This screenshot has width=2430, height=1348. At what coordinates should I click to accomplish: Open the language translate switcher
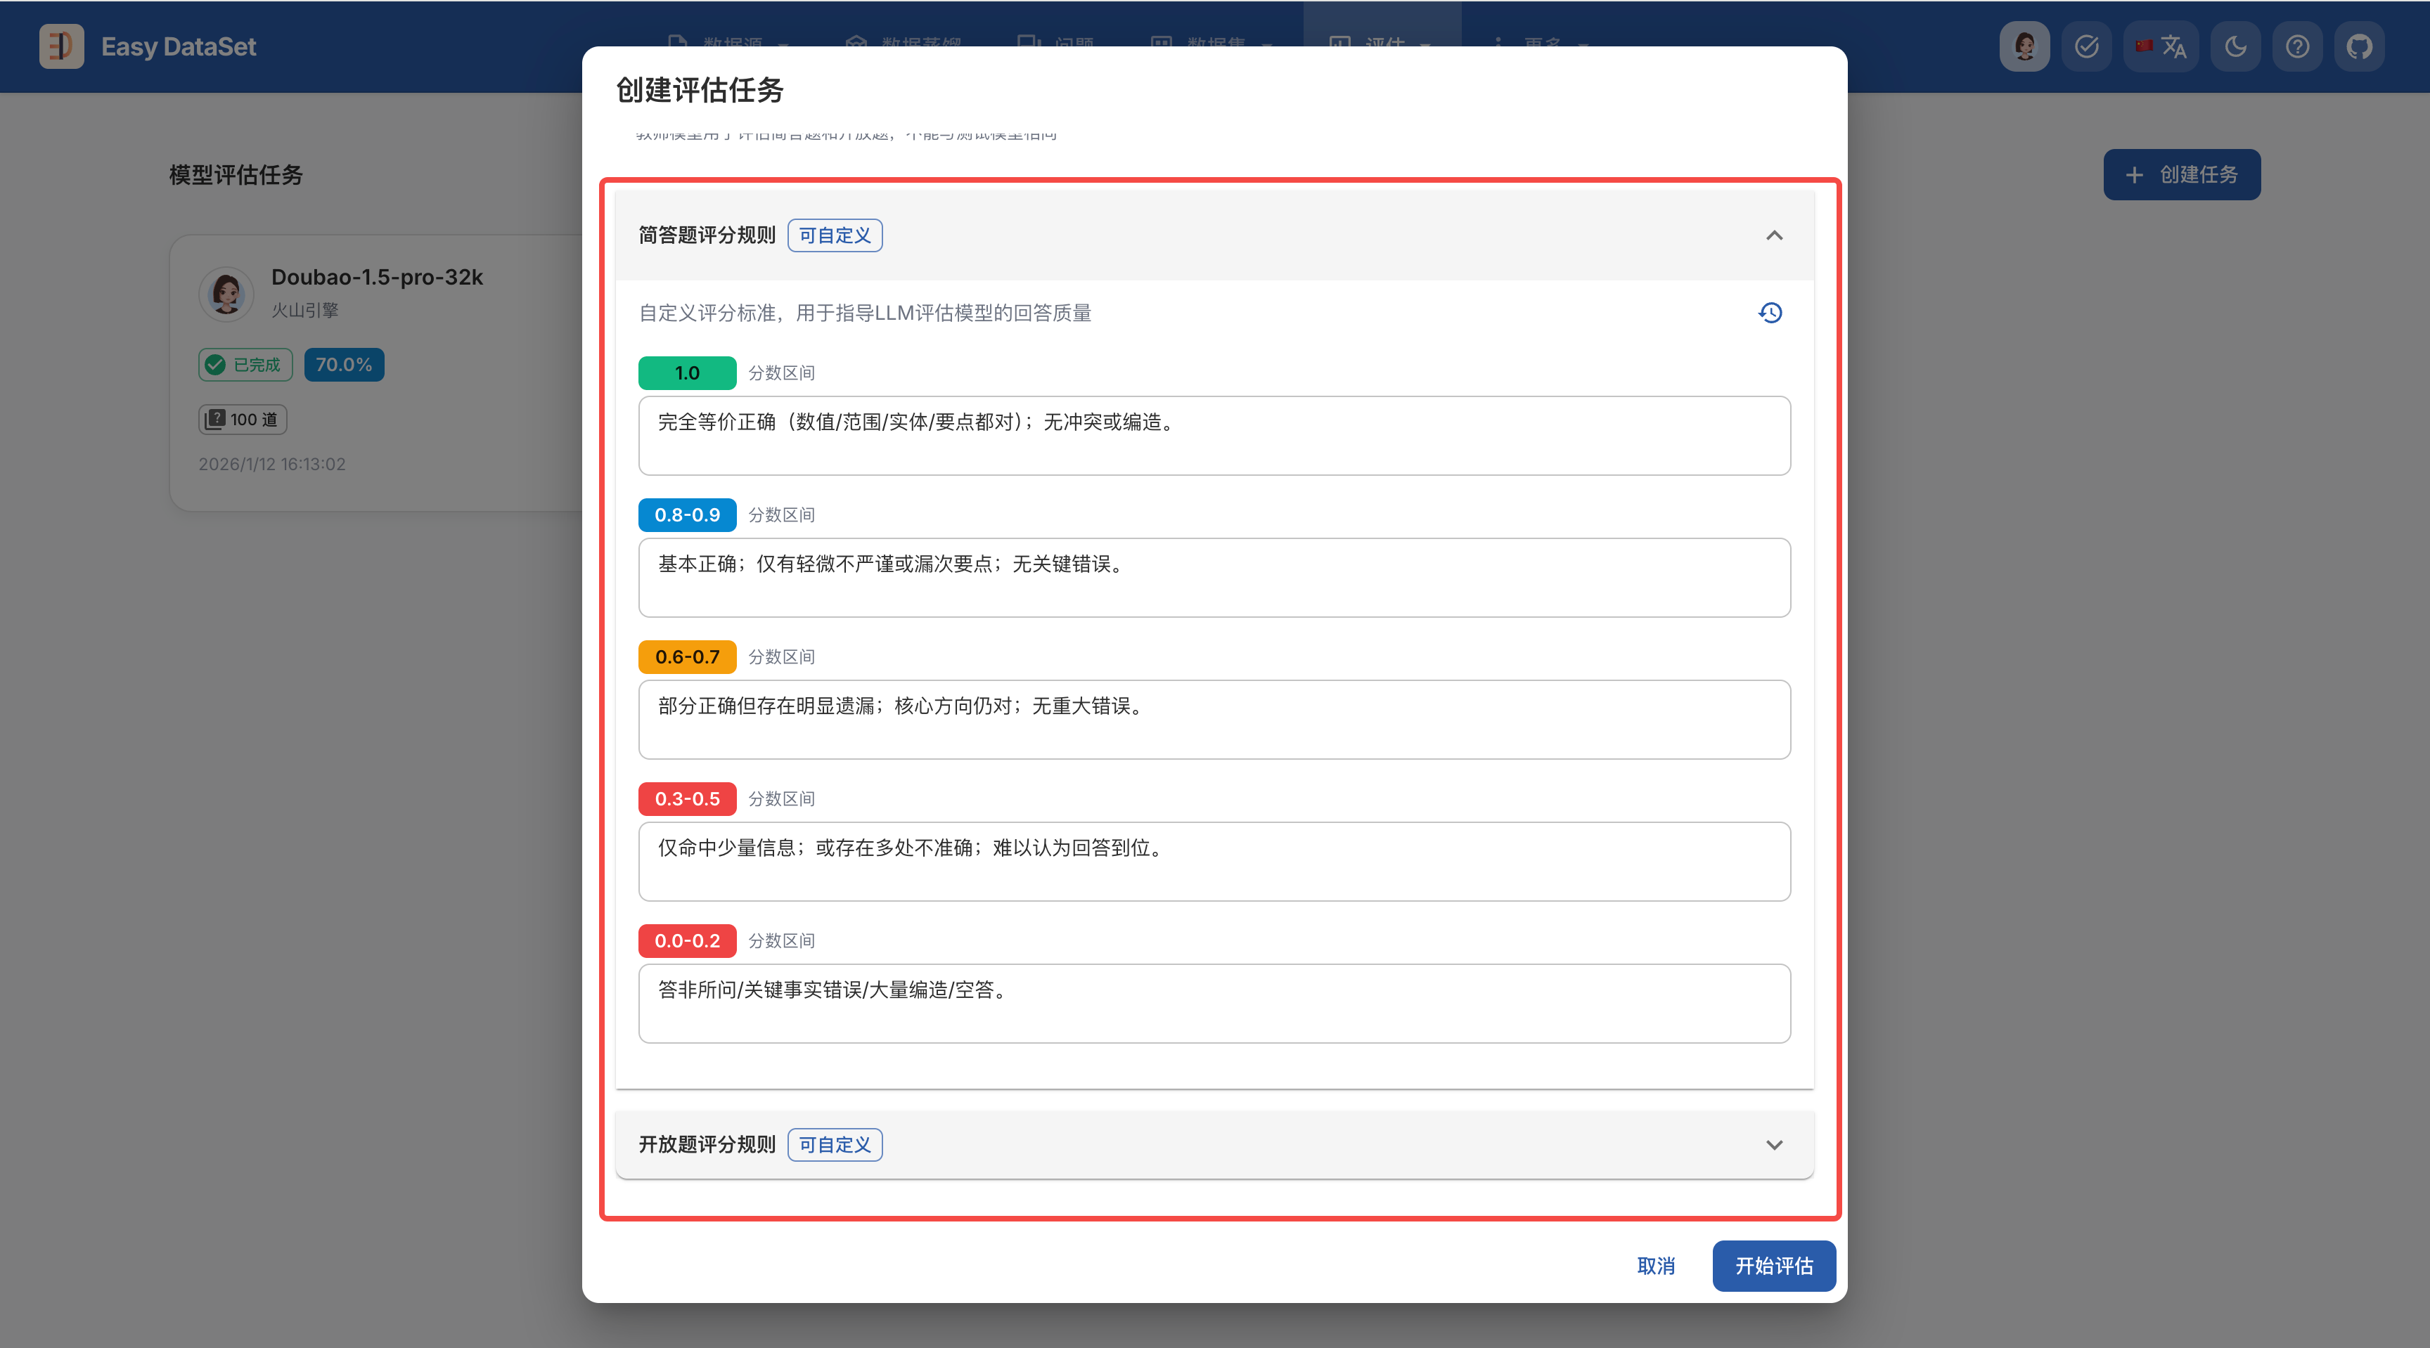(x=2161, y=46)
